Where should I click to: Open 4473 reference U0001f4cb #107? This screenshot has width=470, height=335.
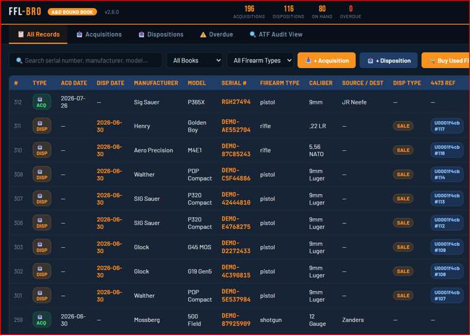tap(447, 296)
